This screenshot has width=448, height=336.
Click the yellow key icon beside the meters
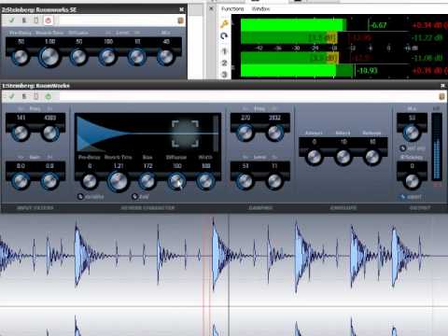(224, 23)
